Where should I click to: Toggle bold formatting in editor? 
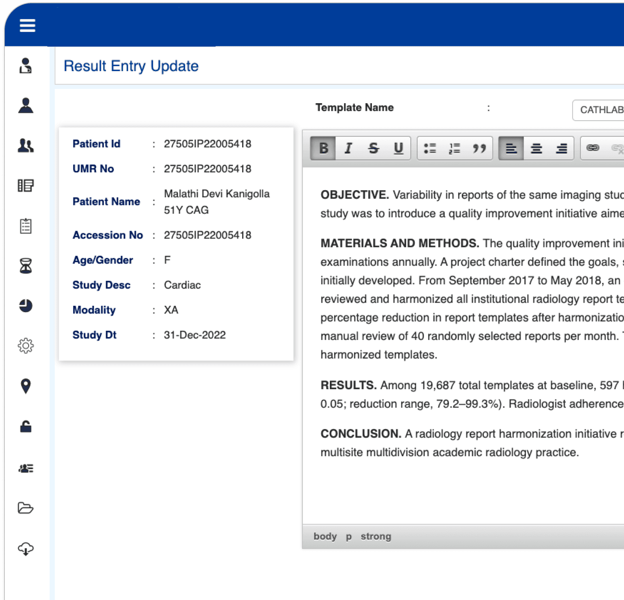[324, 148]
